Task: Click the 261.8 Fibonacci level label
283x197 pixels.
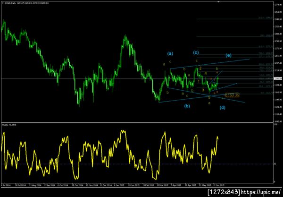Action: (266, 18)
